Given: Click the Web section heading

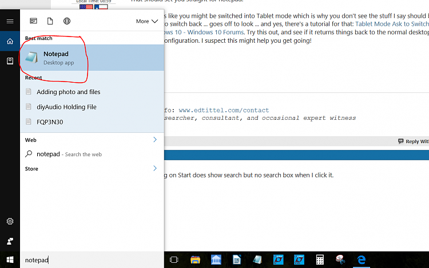Looking at the screenshot, I should pyautogui.click(x=31, y=140).
